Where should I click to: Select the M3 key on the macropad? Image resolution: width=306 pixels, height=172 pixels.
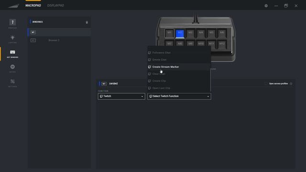pos(190,33)
